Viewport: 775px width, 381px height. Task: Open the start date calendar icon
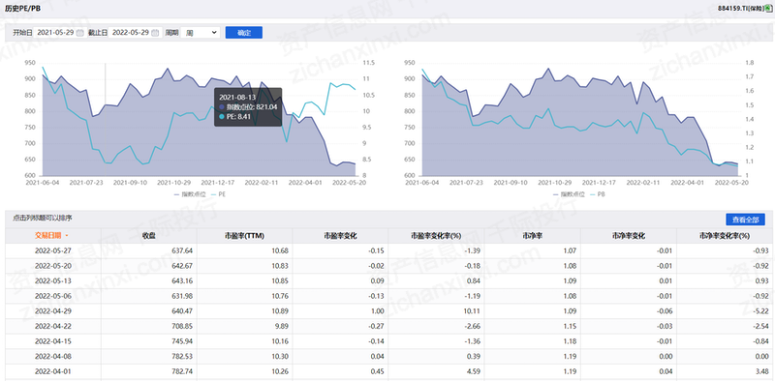pyautogui.click(x=79, y=33)
